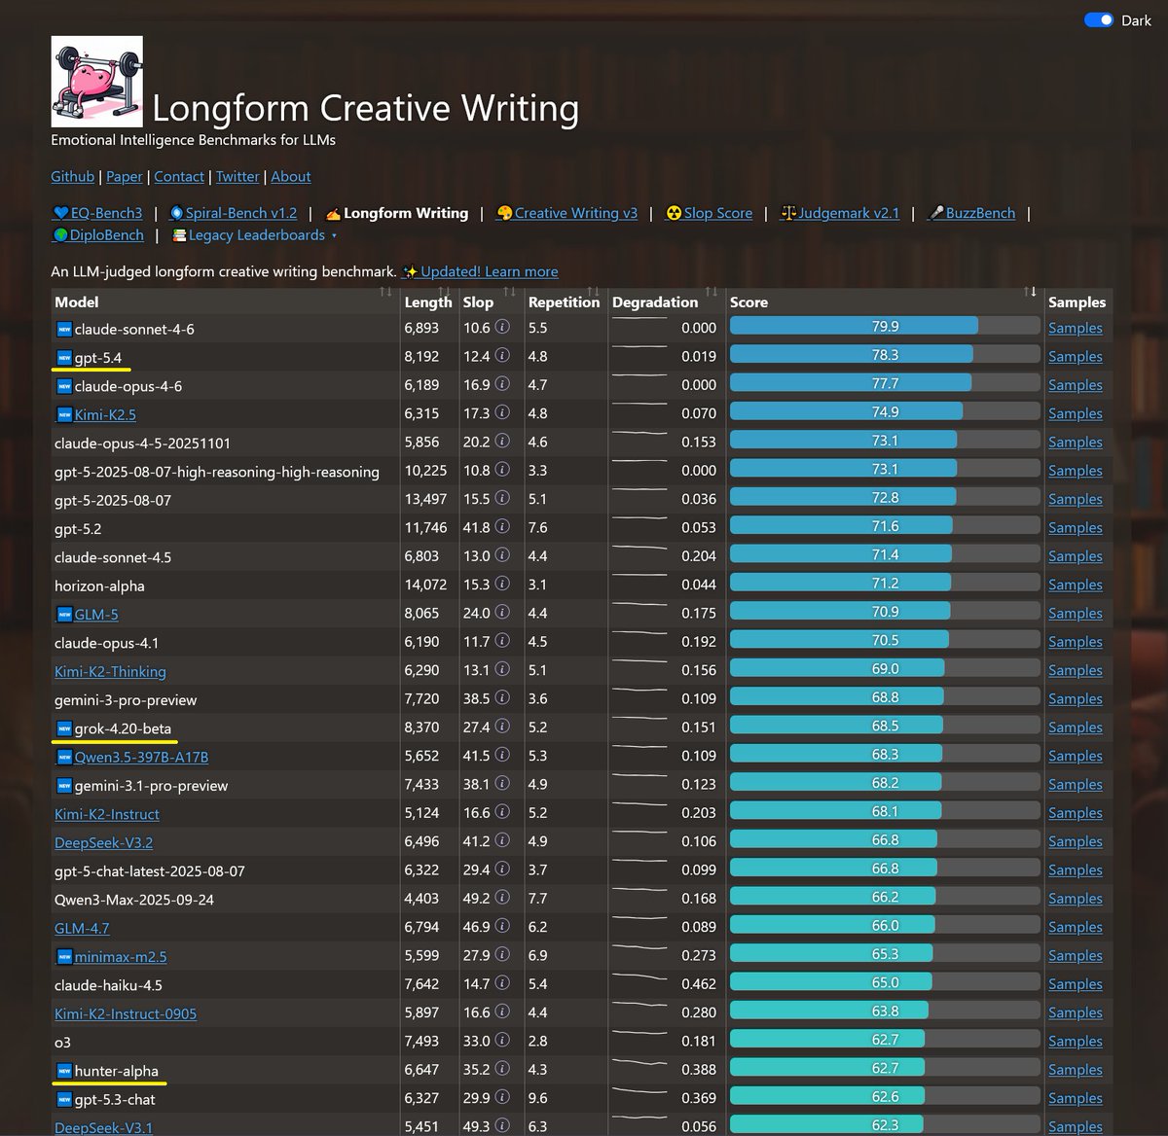Click slop info icon for claude-opus-4-5-20251101
The height and width of the screenshot is (1136, 1168).
502,442
